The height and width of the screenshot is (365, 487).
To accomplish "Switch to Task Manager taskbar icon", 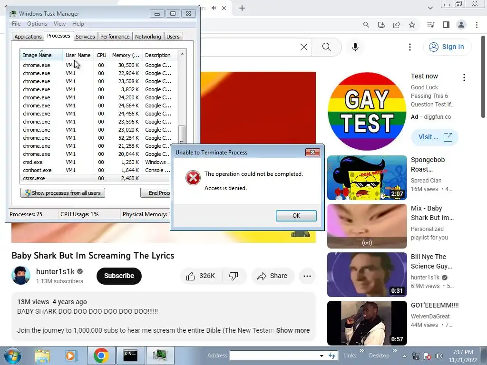I will (160, 355).
